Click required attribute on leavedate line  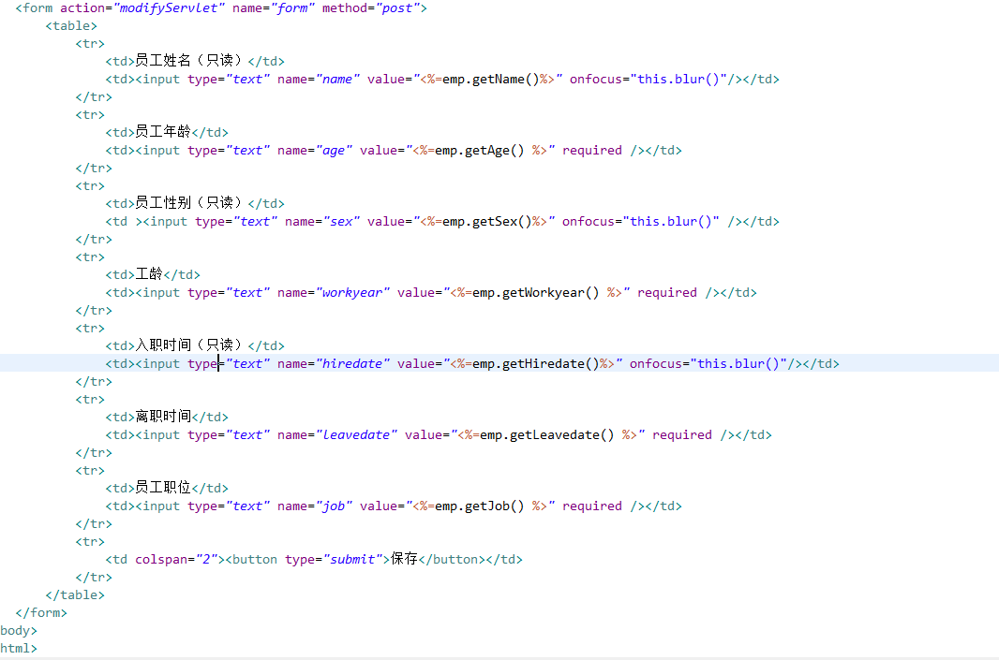coord(681,435)
